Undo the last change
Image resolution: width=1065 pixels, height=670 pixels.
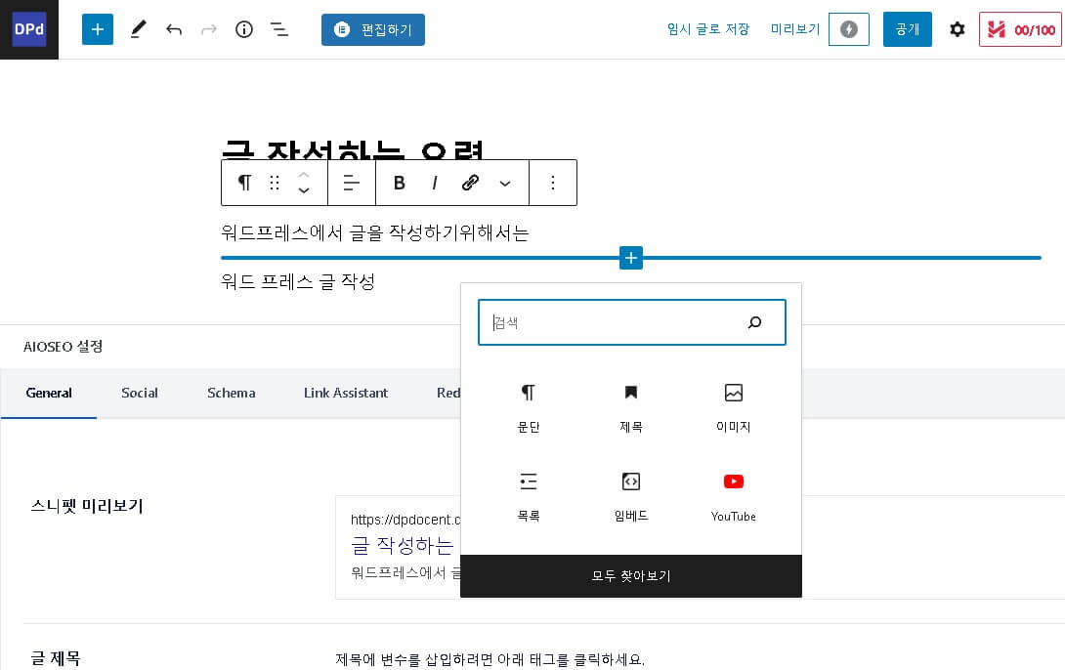click(174, 29)
